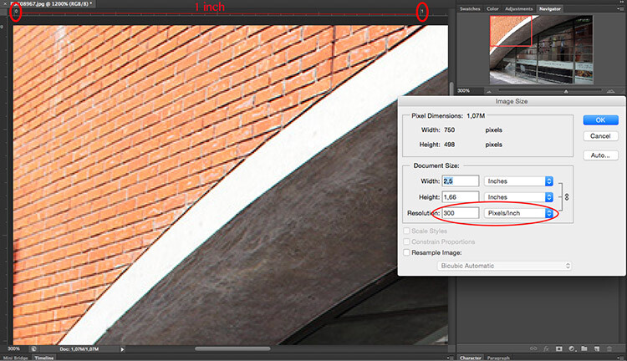Open the Width units Inches dropdown
Screen dimensions: 627x361
click(x=520, y=180)
